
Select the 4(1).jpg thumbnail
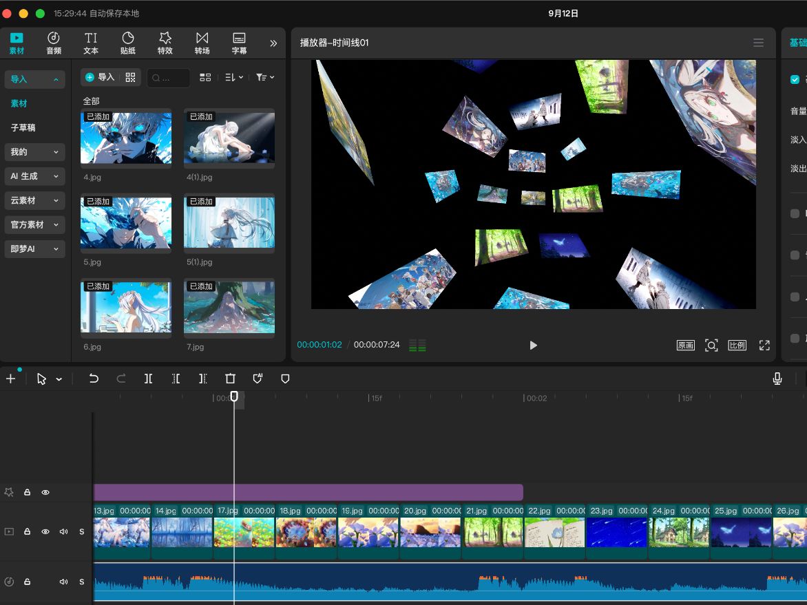coord(229,138)
